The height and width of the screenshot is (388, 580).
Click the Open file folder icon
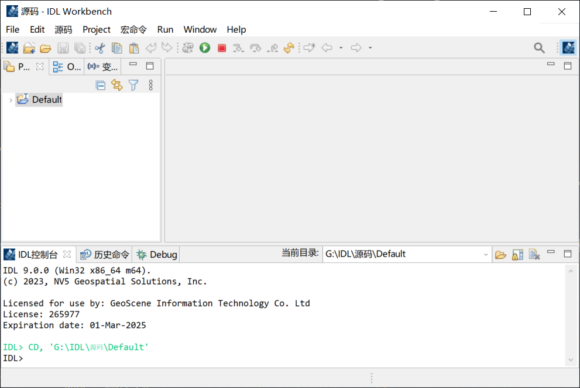[46, 48]
